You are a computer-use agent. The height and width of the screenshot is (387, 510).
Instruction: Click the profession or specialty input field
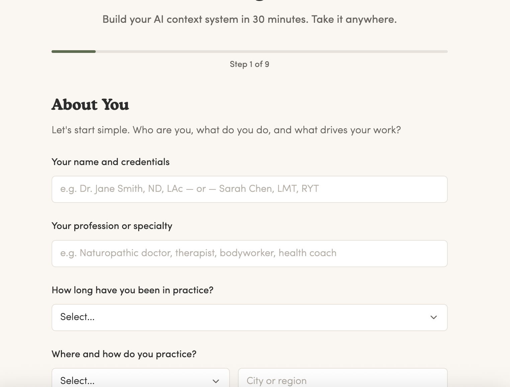249,253
